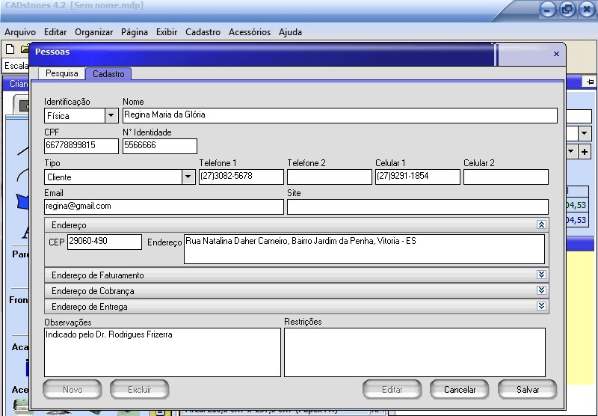Open the Arquivo menu
The height and width of the screenshot is (416, 598).
(20, 32)
